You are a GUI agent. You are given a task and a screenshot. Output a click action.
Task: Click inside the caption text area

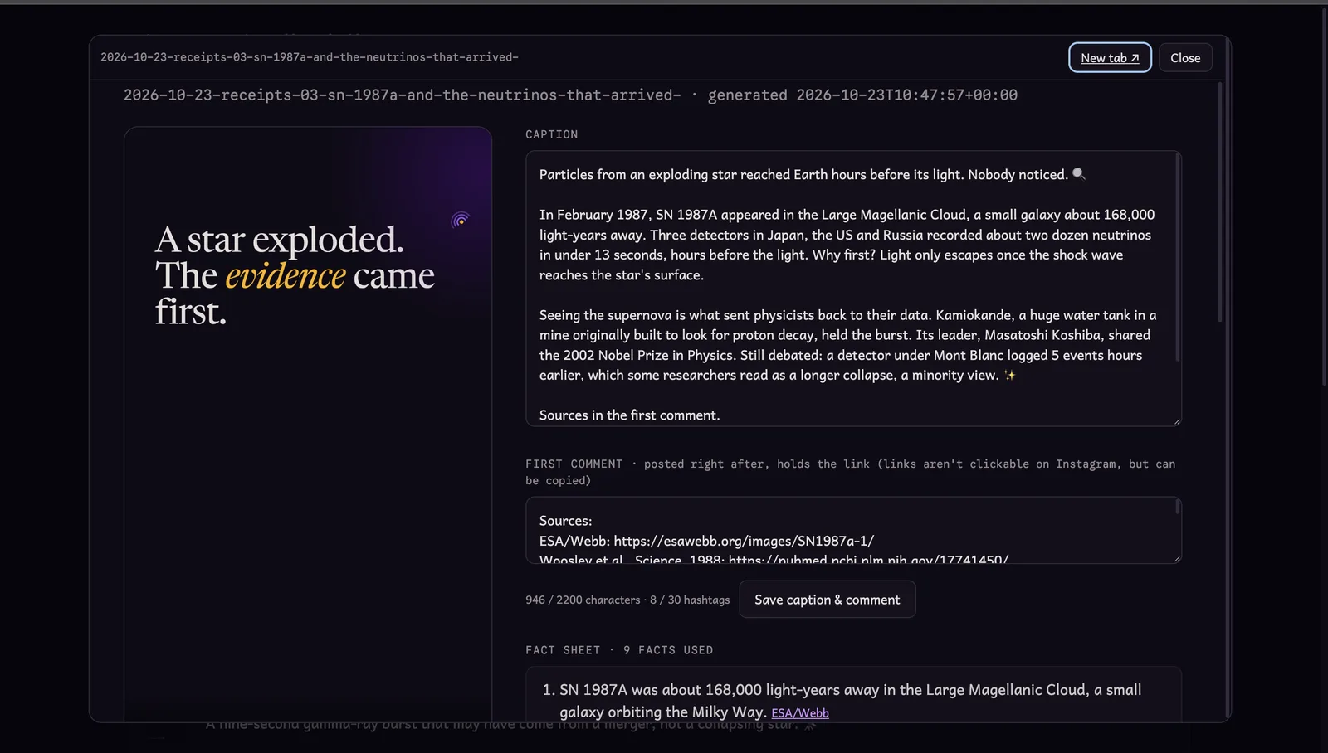click(x=853, y=289)
